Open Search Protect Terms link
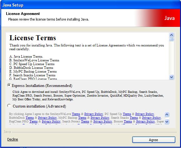This screenshot has height=148, width=181. (85, 122)
